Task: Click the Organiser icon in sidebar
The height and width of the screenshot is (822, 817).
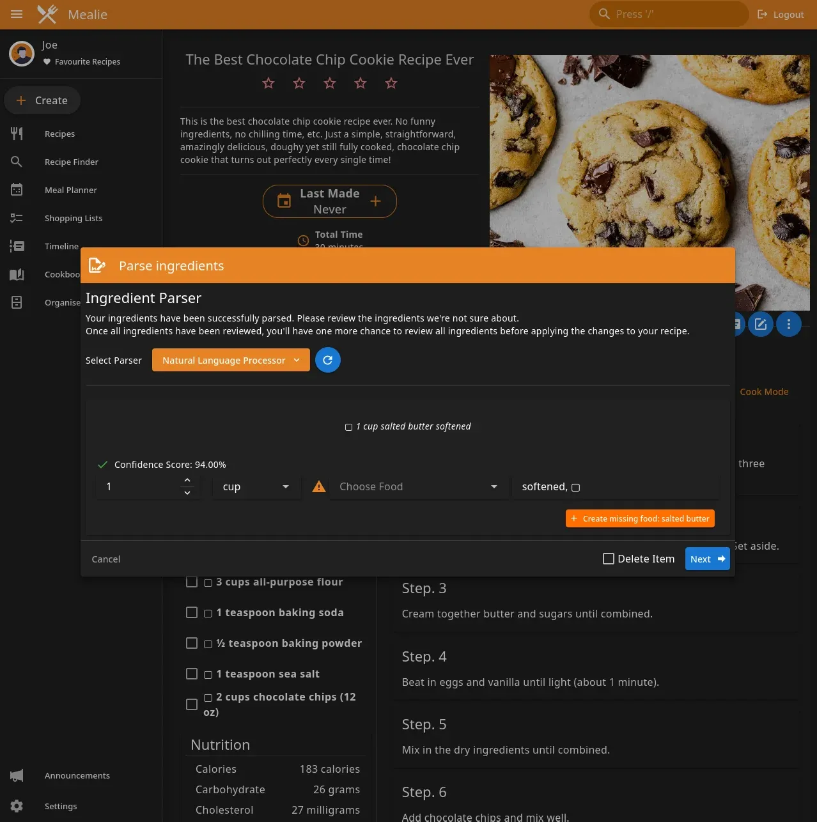Action: coord(17,302)
